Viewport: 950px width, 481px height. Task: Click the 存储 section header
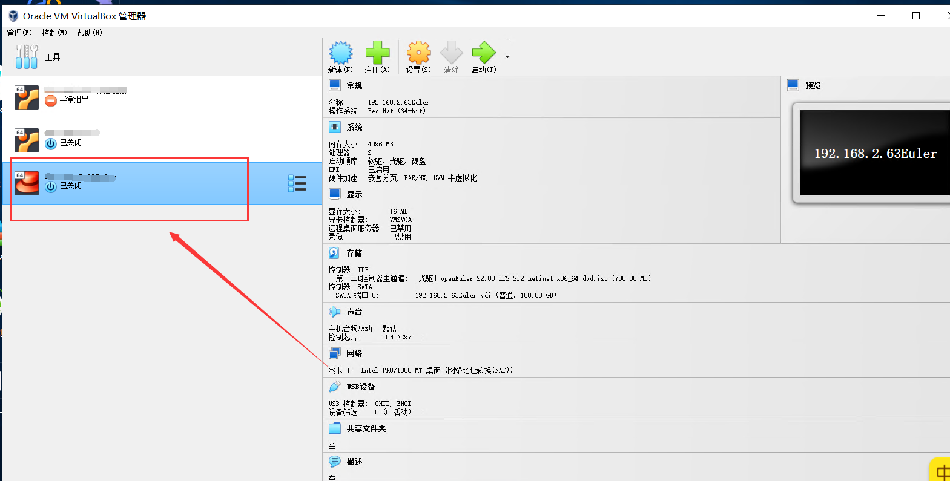(x=354, y=254)
